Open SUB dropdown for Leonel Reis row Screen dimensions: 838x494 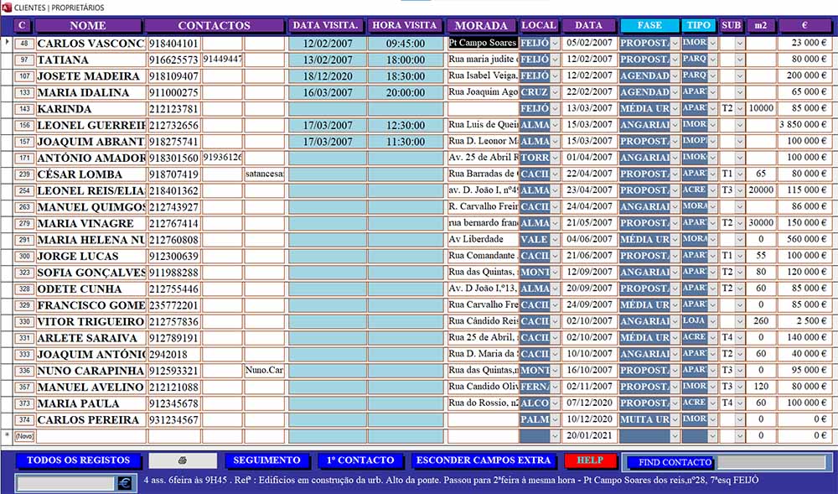tap(739, 190)
